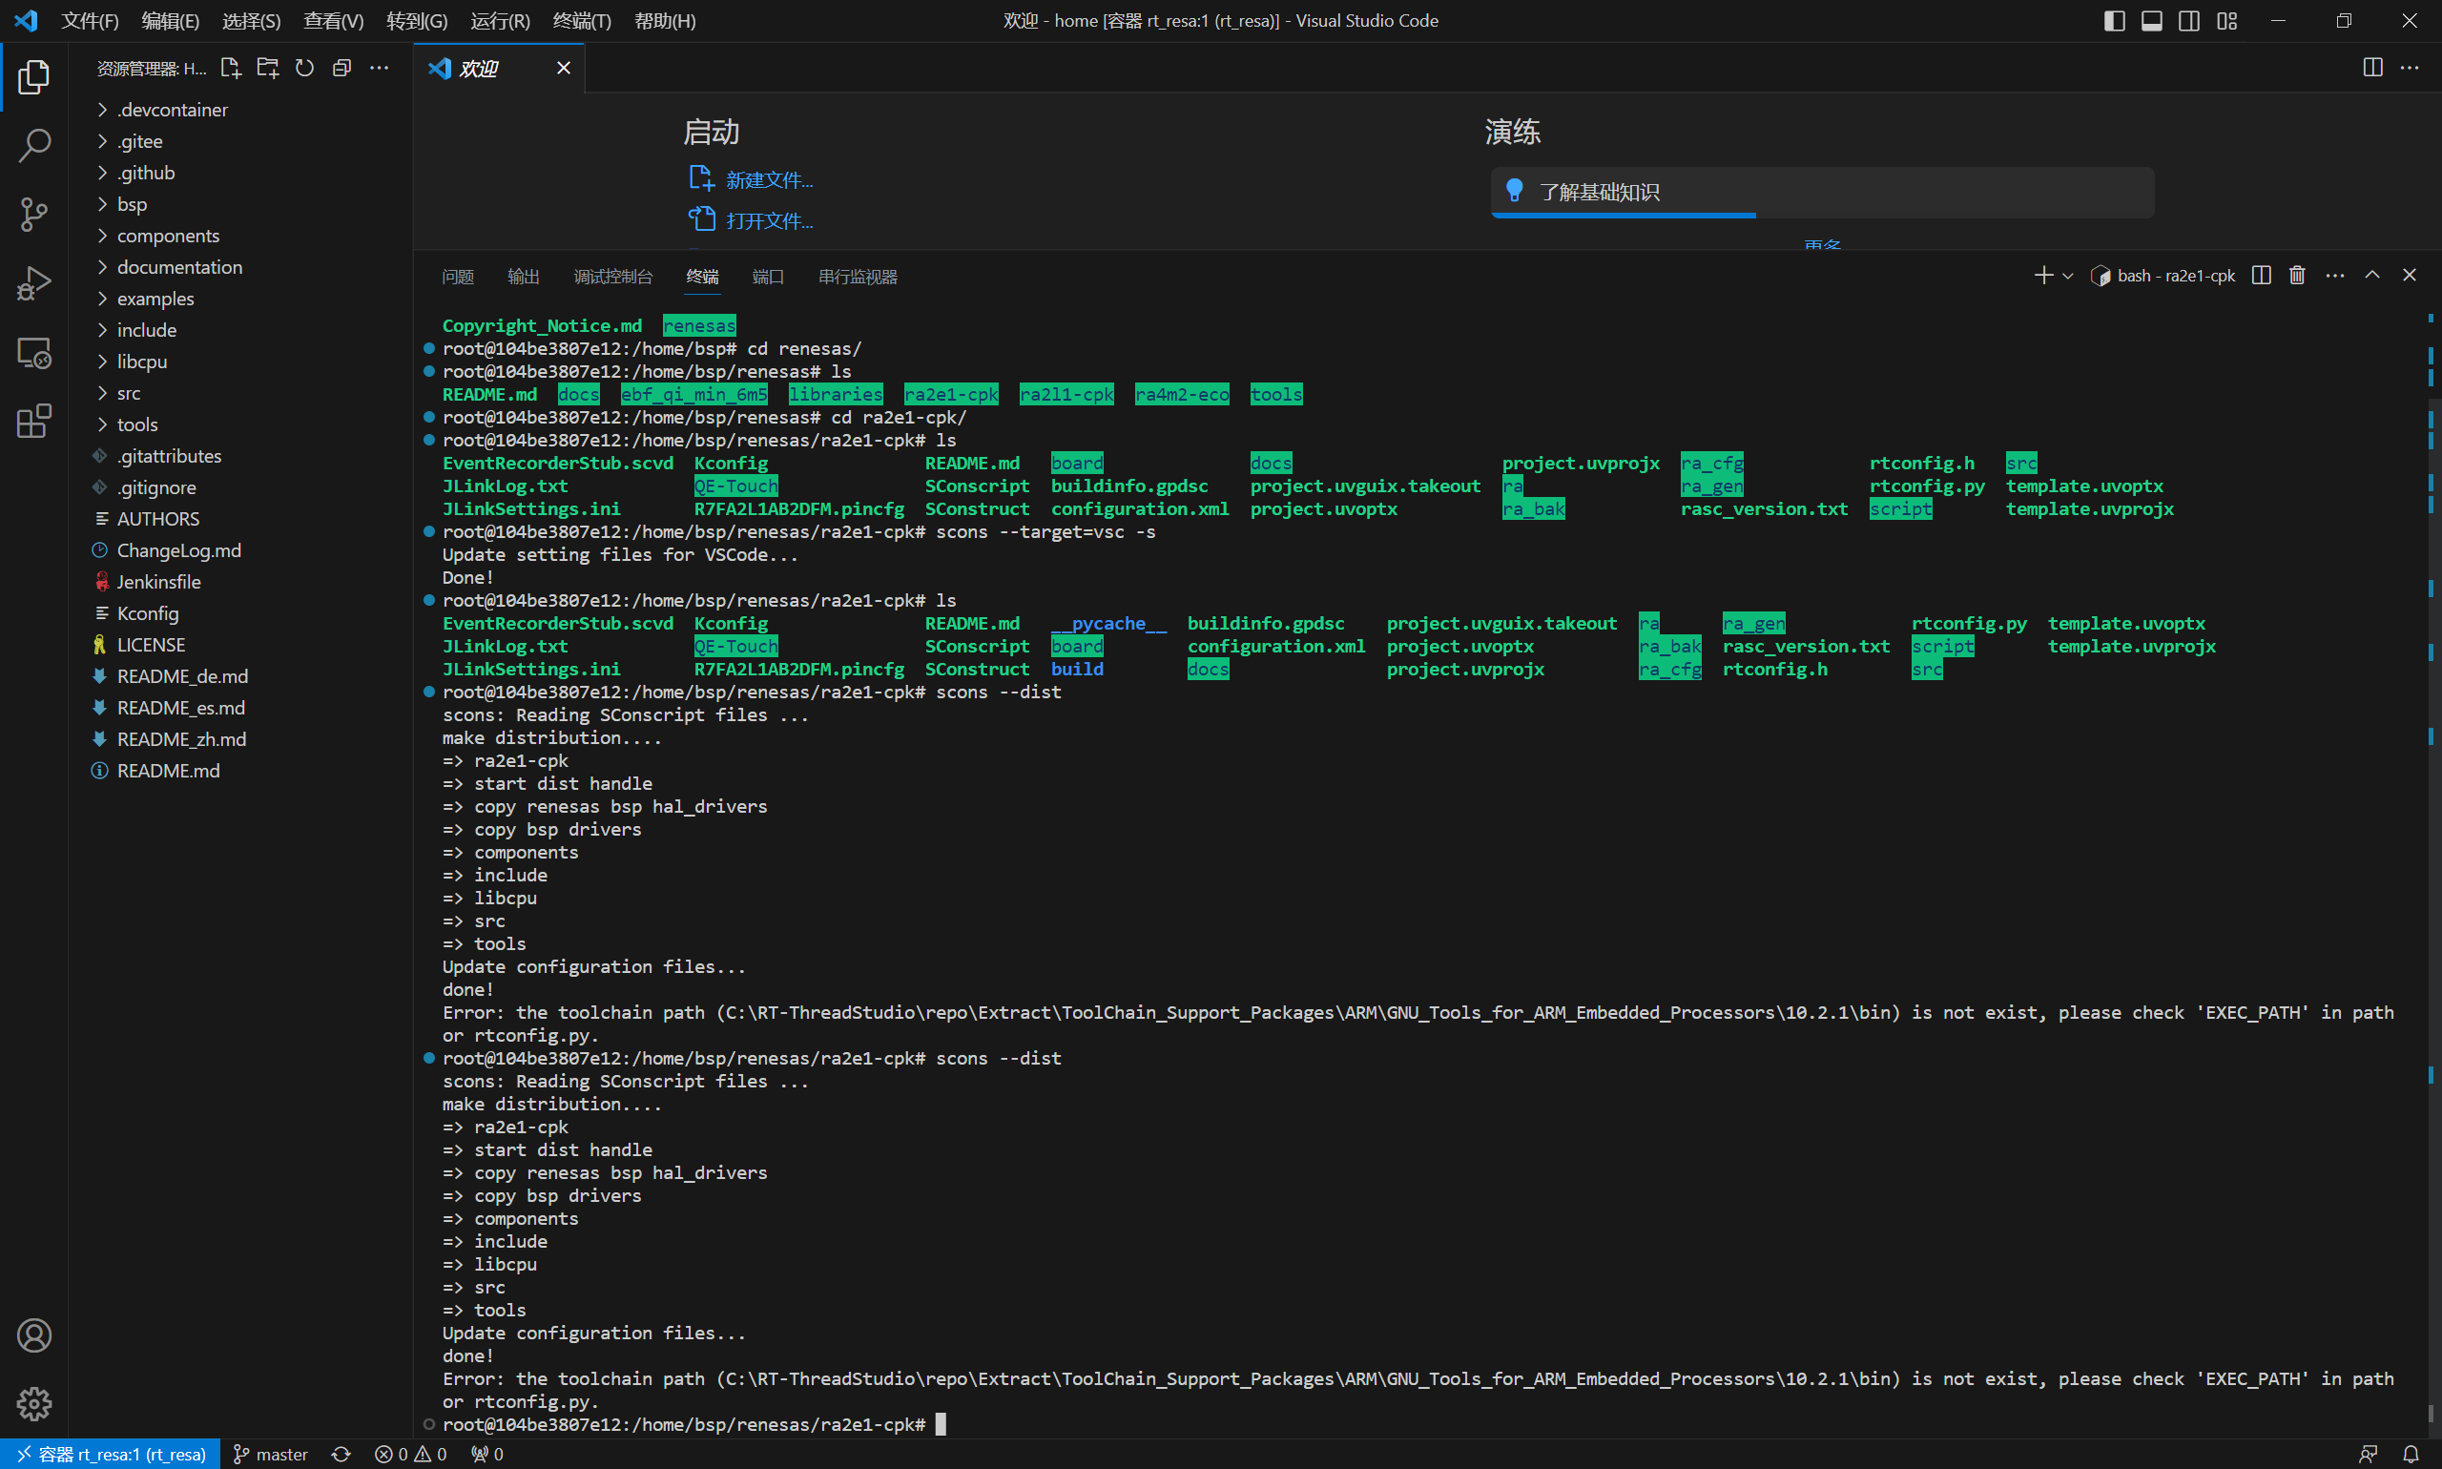This screenshot has width=2442, height=1469.
Task: Click the remote container indicator rt_resa:1
Action: (x=111, y=1454)
